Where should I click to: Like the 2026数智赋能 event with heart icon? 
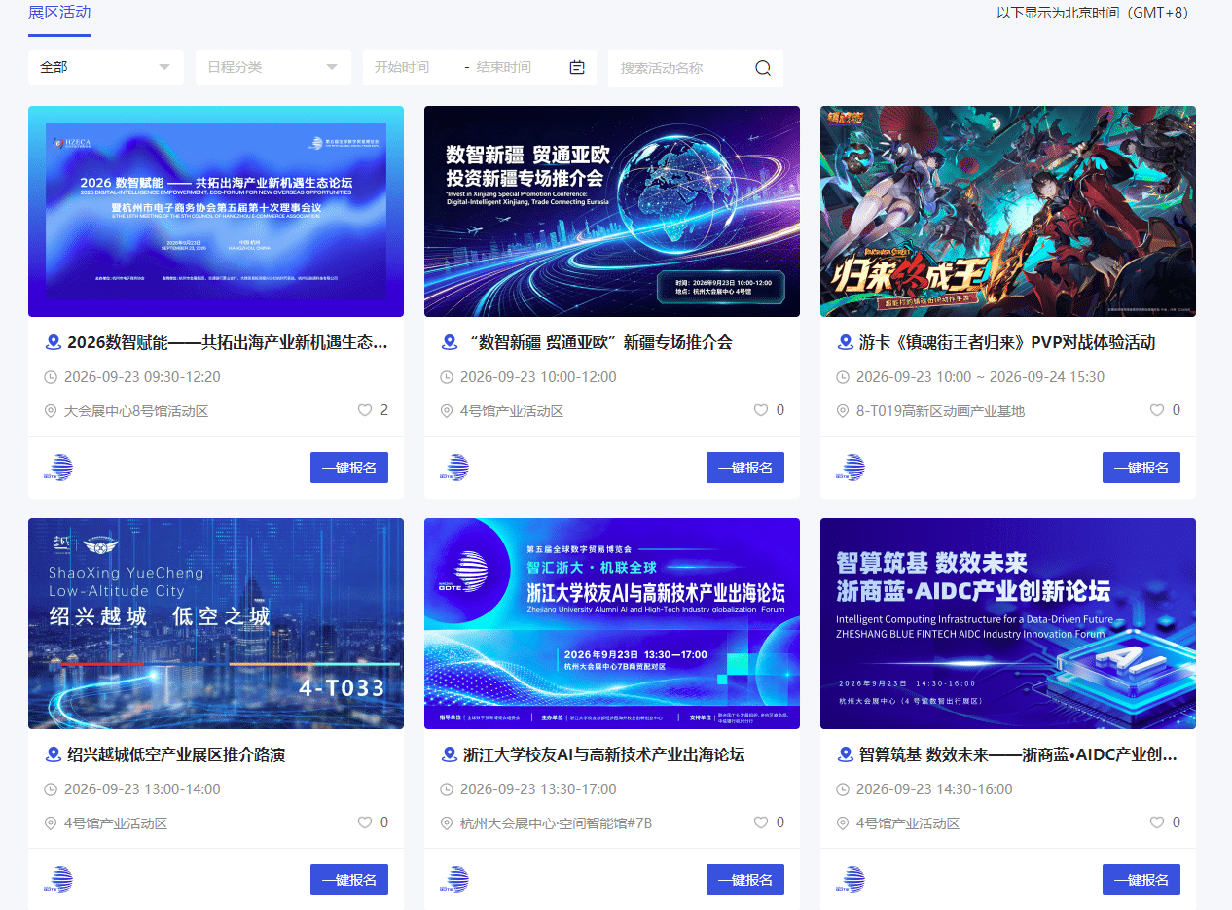click(365, 410)
